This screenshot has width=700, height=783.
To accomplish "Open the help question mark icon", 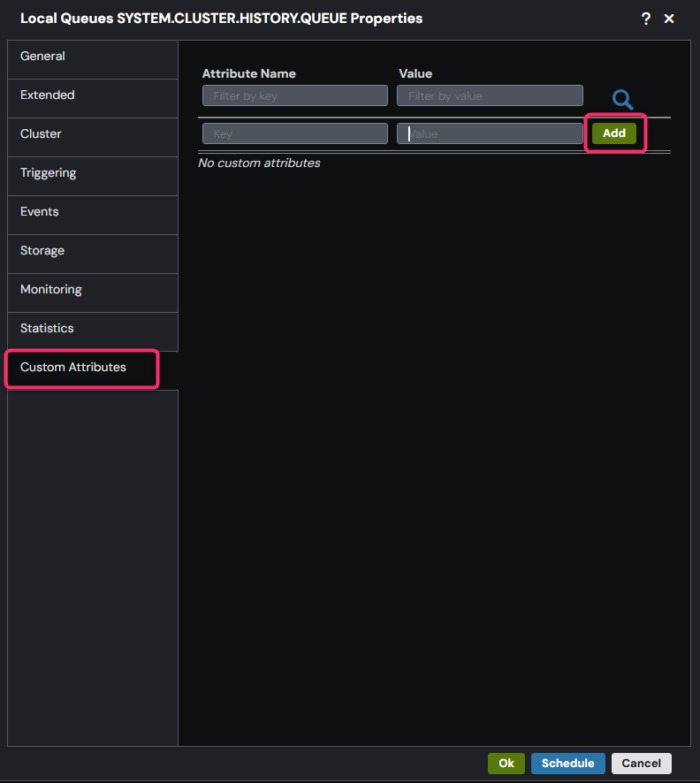I will [644, 18].
